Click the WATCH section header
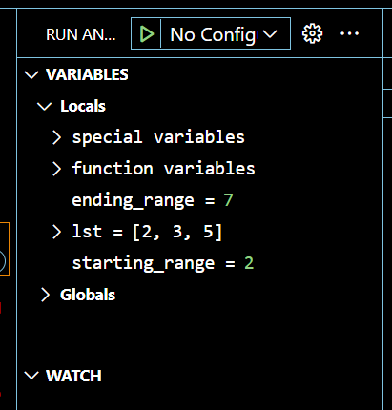The height and width of the screenshot is (410, 392). click(x=73, y=376)
